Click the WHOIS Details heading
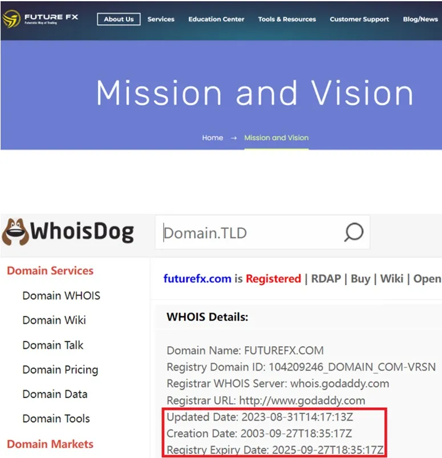Viewport: 442px width, 458px height. pyautogui.click(x=208, y=317)
